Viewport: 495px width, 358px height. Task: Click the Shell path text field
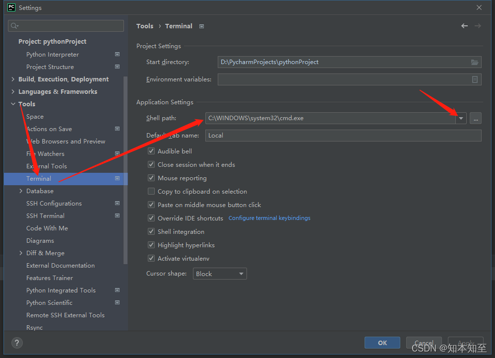[x=330, y=118]
